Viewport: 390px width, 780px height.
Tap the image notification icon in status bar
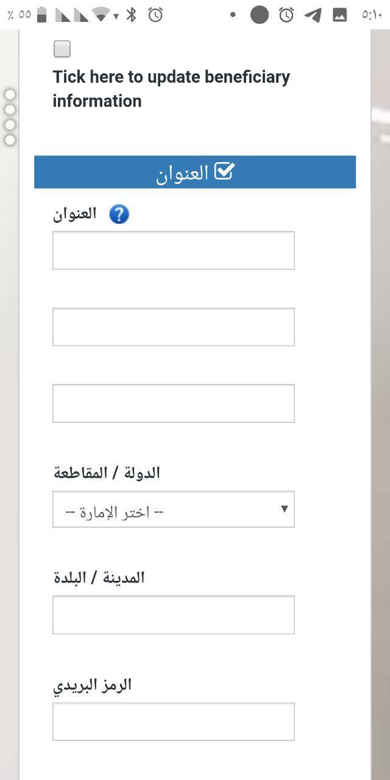point(340,15)
